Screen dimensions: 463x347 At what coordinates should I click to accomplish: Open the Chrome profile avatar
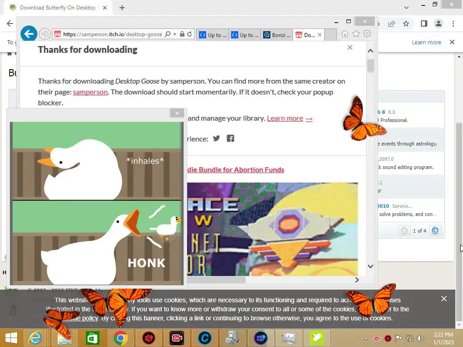[439, 23]
